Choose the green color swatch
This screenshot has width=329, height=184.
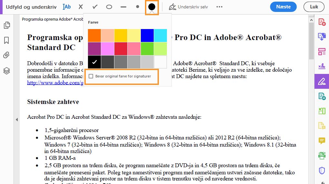pyautogui.click(x=147, y=49)
